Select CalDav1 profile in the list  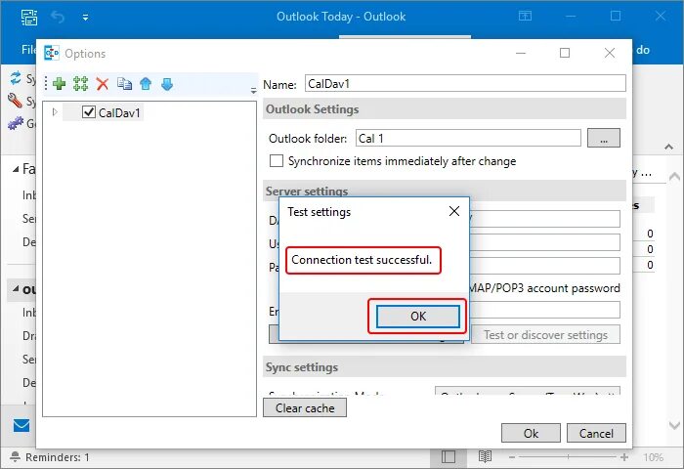pyautogui.click(x=119, y=112)
